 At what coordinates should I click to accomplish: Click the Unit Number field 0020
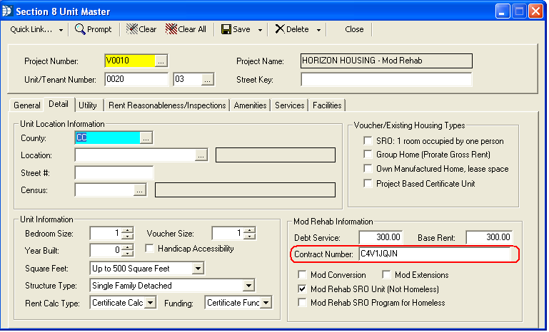136,79
